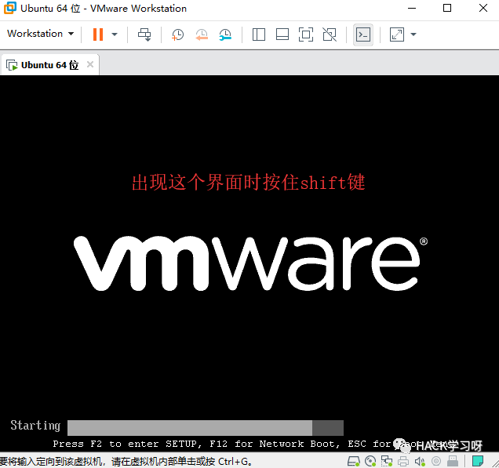Close the Ubuntu 64 位 tab
The height and width of the screenshot is (468, 499).
[x=90, y=64]
